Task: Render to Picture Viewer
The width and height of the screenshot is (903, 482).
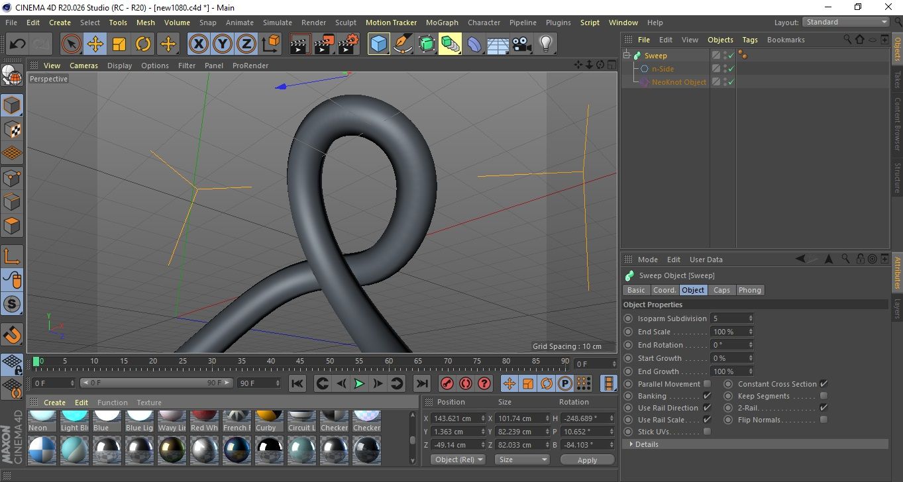Action: click(x=324, y=44)
